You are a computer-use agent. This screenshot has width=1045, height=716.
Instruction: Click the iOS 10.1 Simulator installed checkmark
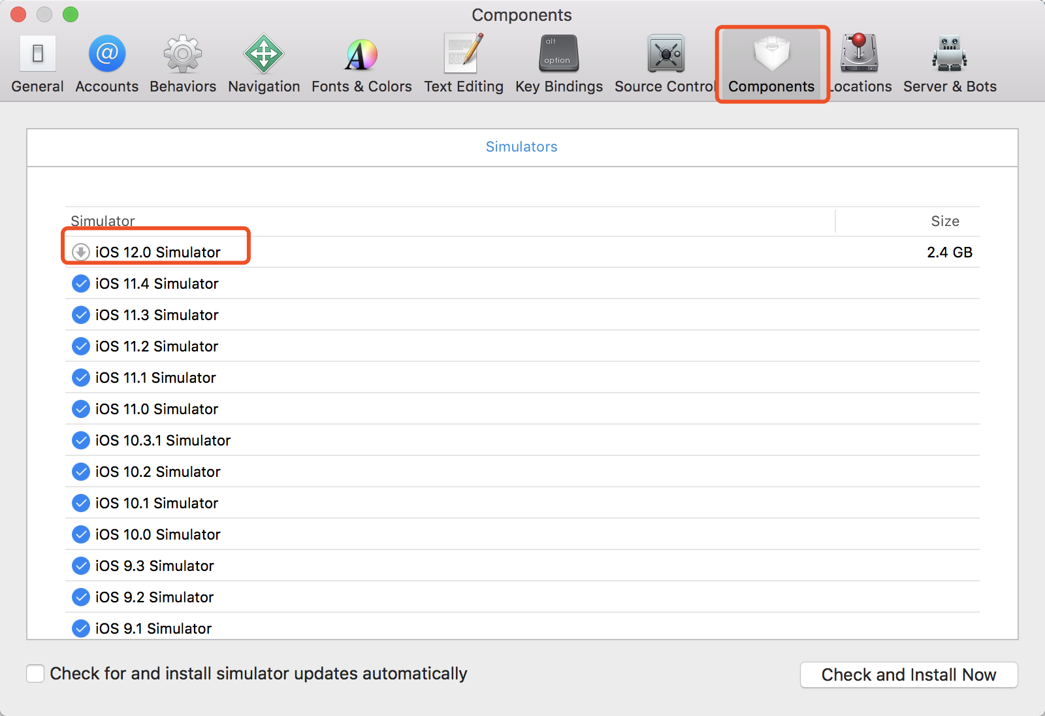point(81,503)
